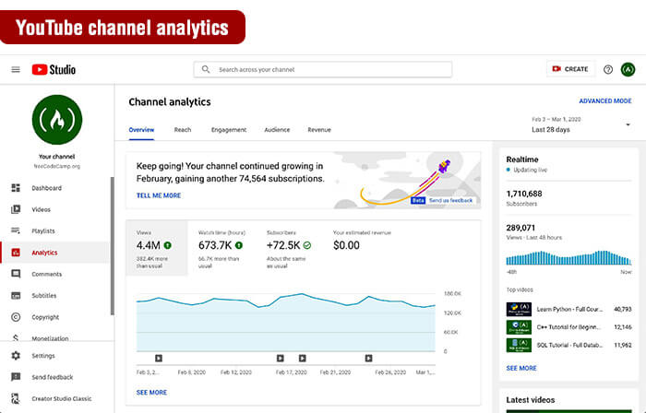Click the Copyright sidebar label
The width and height of the screenshot is (646, 413).
click(x=45, y=317)
